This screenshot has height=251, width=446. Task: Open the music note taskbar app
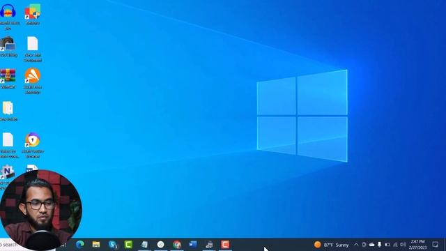coord(209,245)
